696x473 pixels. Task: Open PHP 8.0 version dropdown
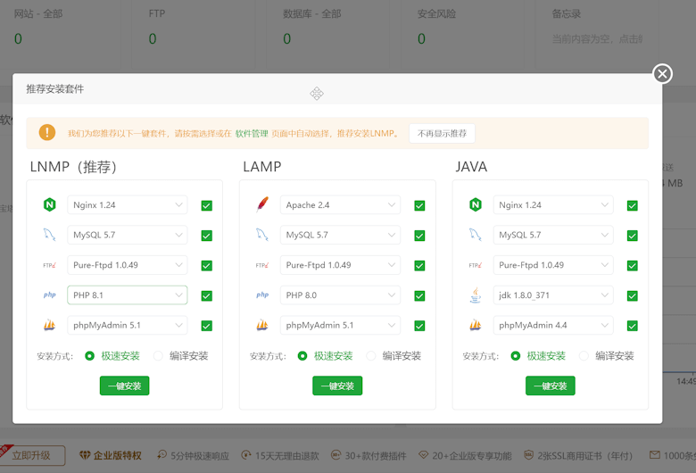[340, 295]
